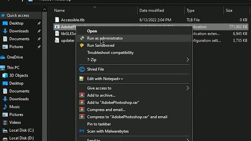Image resolution: width=251 pixels, height=141 pixels.
Task: Open Videos folder in sidebar
Action: pos(15,122)
